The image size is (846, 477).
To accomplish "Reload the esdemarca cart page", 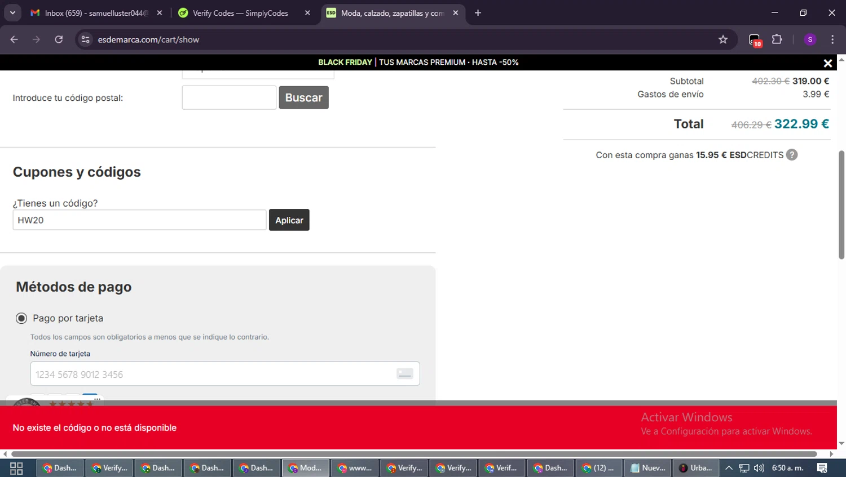I will pyautogui.click(x=59, y=39).
